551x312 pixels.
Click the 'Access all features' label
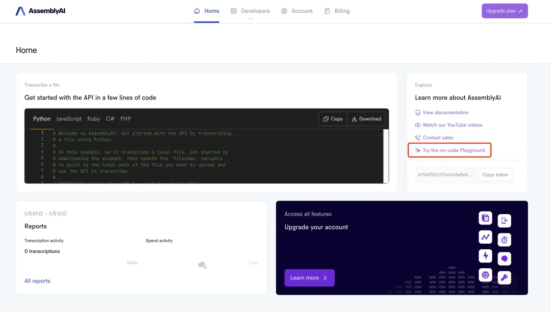[308, 214]
